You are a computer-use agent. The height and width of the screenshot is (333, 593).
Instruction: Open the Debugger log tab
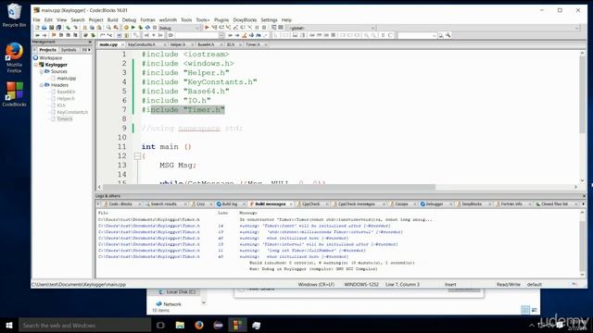[435, 203]
